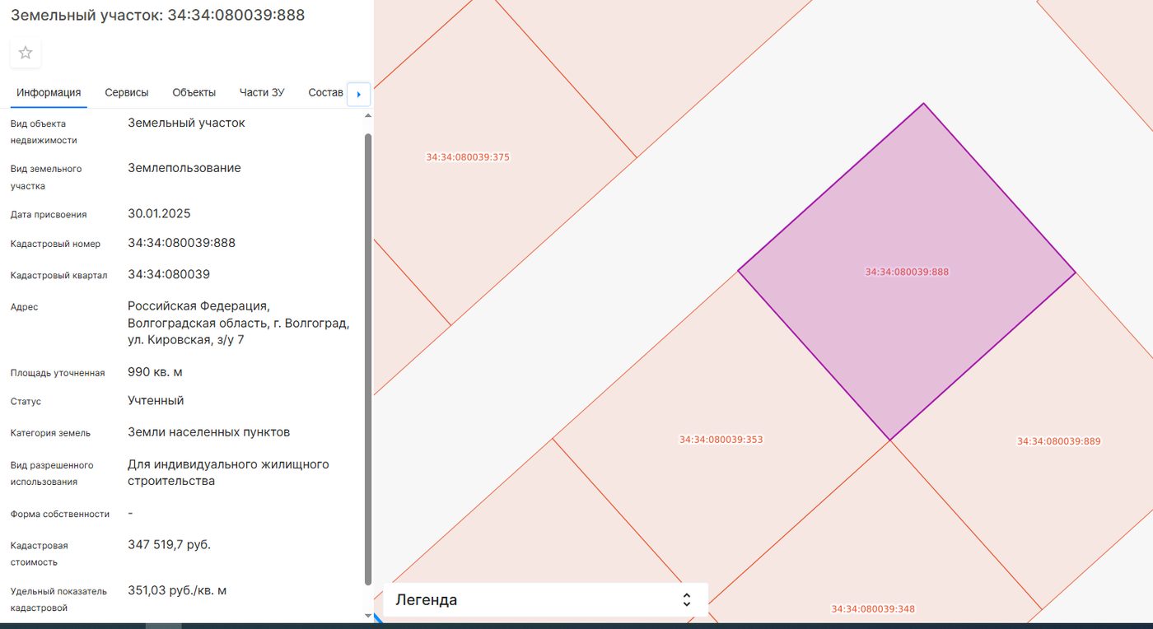Click the tabs scroll-right arrow

[x=359, y=95]
